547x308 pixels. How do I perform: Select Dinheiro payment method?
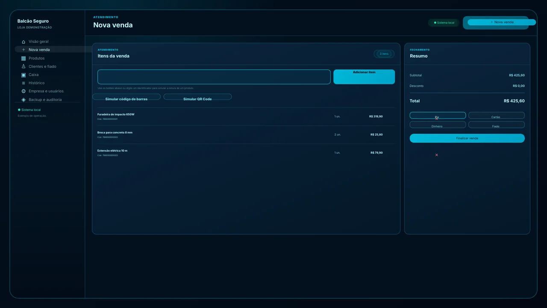click(438, 125)
